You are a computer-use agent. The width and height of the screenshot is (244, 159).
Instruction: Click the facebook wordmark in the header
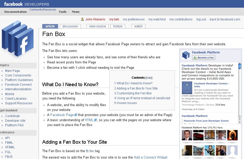13,4
